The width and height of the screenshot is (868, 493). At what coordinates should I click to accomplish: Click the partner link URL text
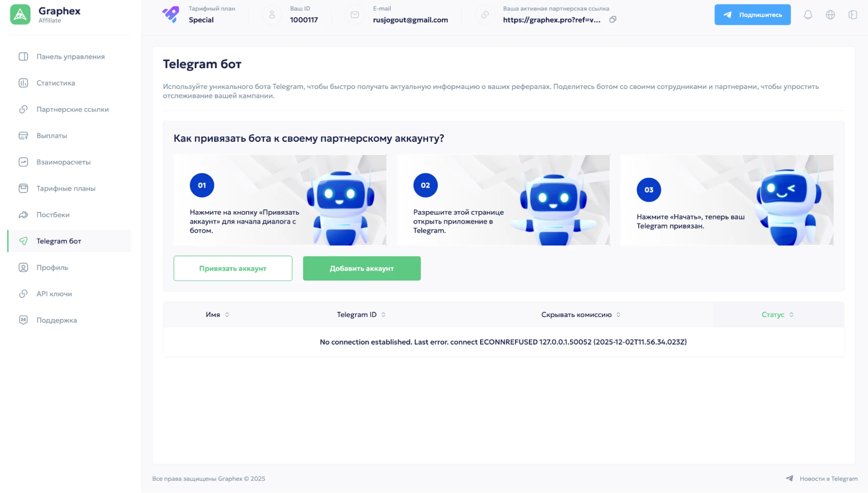coord(551,20)
